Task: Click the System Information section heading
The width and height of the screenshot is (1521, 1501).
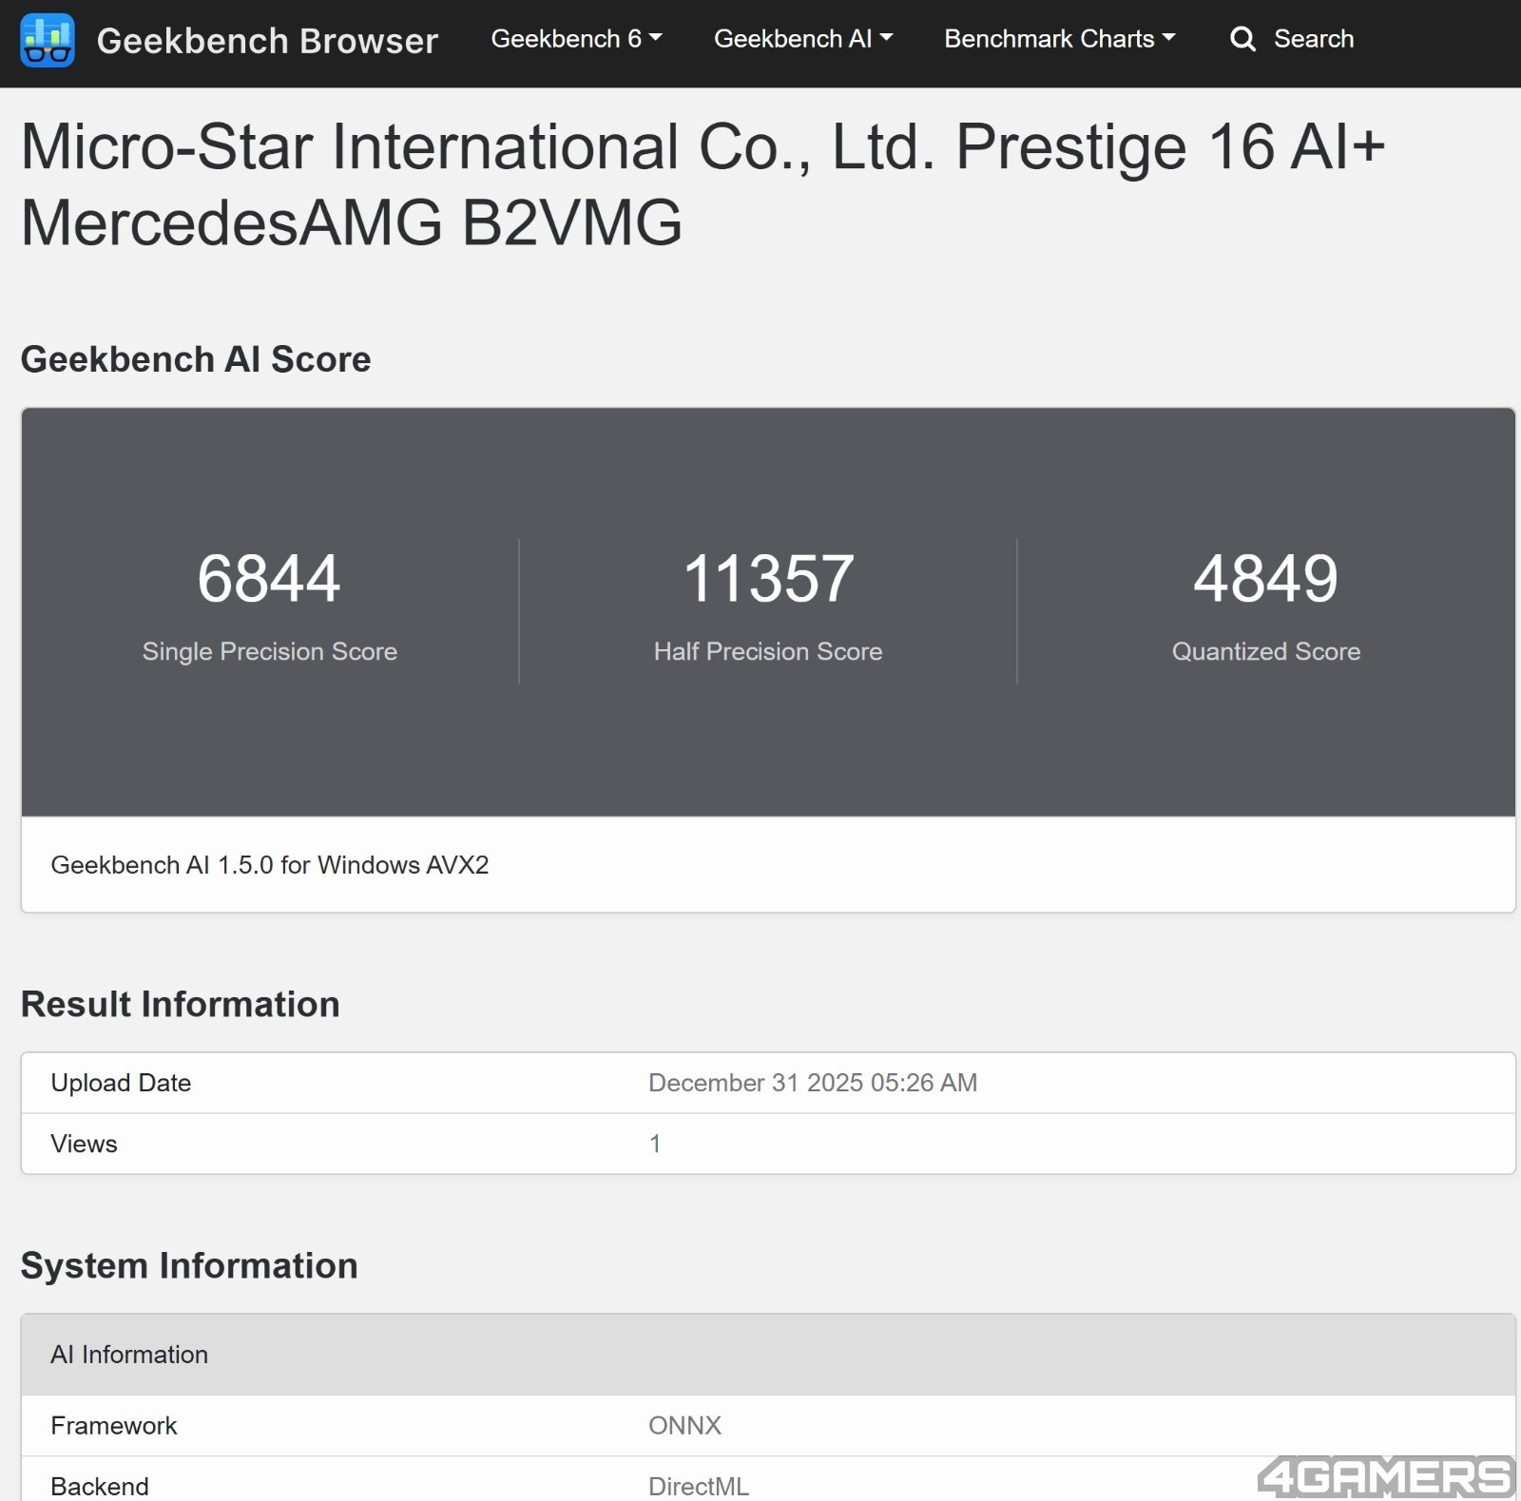Action: [x=189, y=1266]
